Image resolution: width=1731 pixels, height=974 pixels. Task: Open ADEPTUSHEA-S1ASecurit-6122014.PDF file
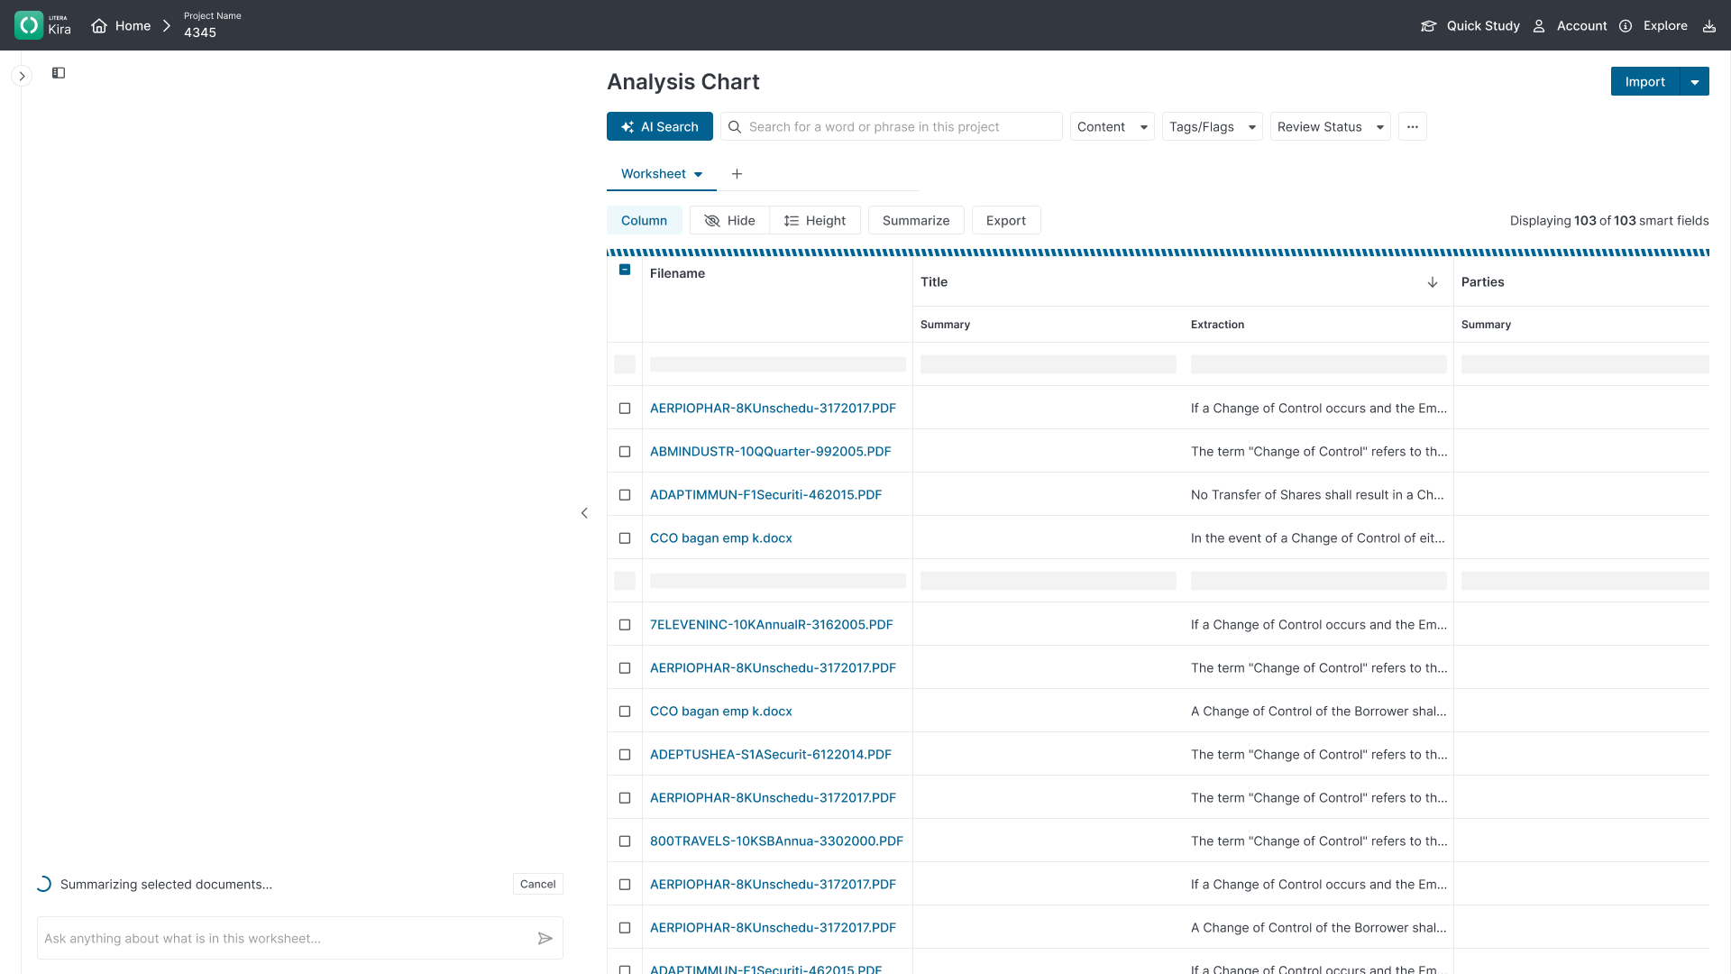pyautogui.click(x=770, y=755)
